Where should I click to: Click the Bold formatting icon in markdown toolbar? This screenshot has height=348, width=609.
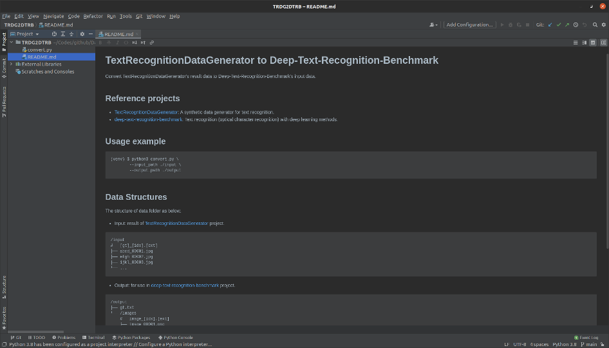(x=100, y=43)
